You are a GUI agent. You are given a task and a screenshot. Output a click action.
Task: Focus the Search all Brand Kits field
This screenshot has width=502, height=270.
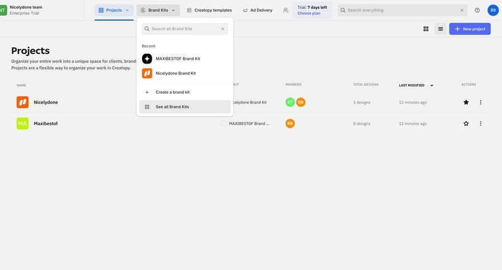coord(185,29)
